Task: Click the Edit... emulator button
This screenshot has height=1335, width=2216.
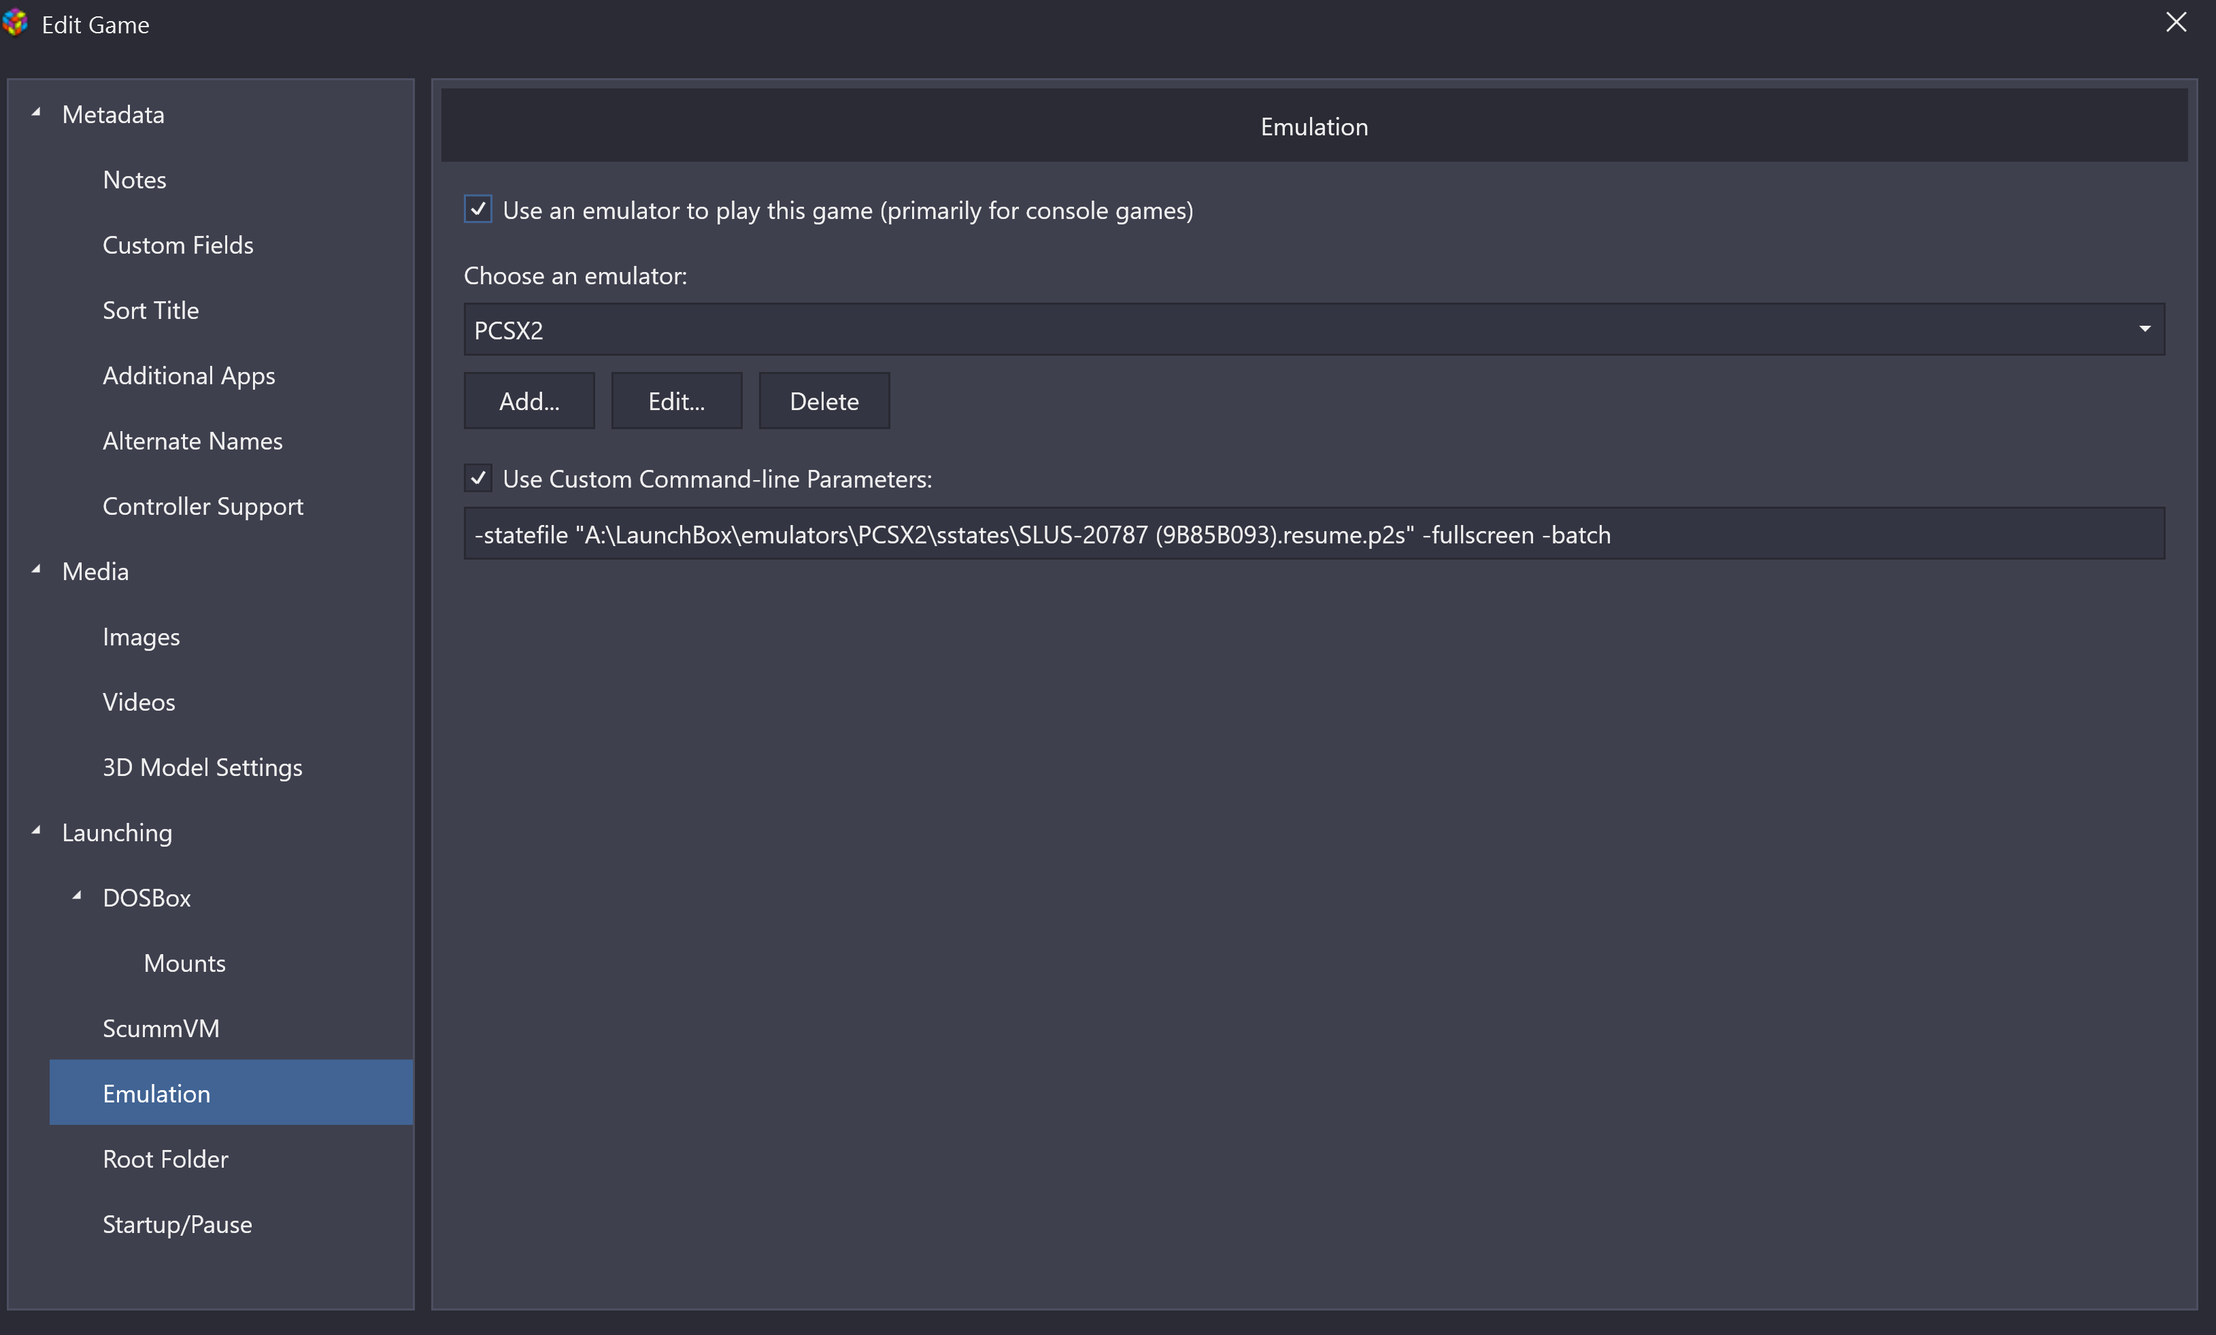Action: (x=676, y=401)
